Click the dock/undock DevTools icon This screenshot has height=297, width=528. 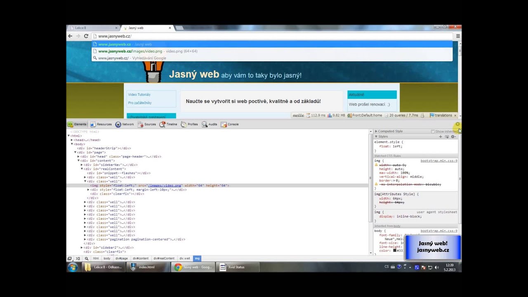tap(70, 259)
